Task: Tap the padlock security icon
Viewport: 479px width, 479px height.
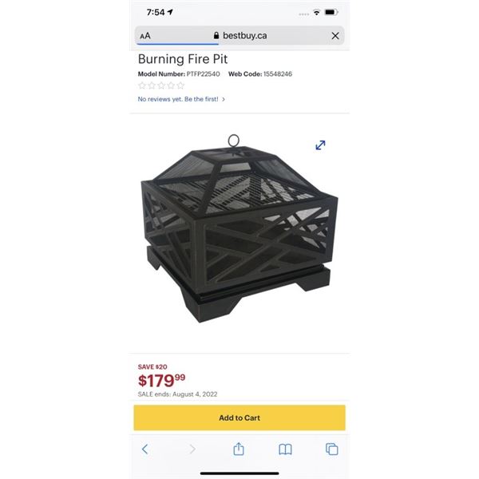Action: [216, 35]
